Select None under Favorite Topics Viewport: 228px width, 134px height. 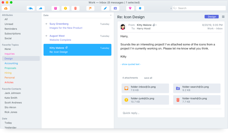point(8,49)
